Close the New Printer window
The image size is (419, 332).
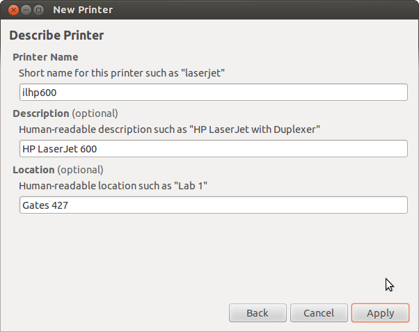pyautogui.click(x=13, y=10)
